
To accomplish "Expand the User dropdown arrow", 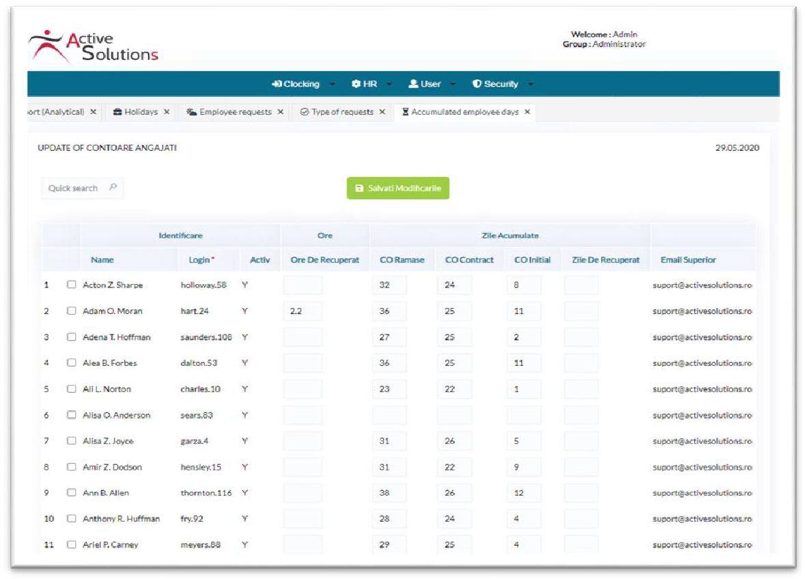I will (453, 84).
